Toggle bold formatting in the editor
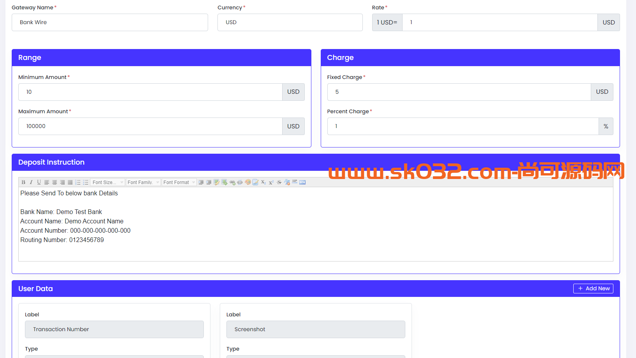636x358 pixels. click(23, 182)
